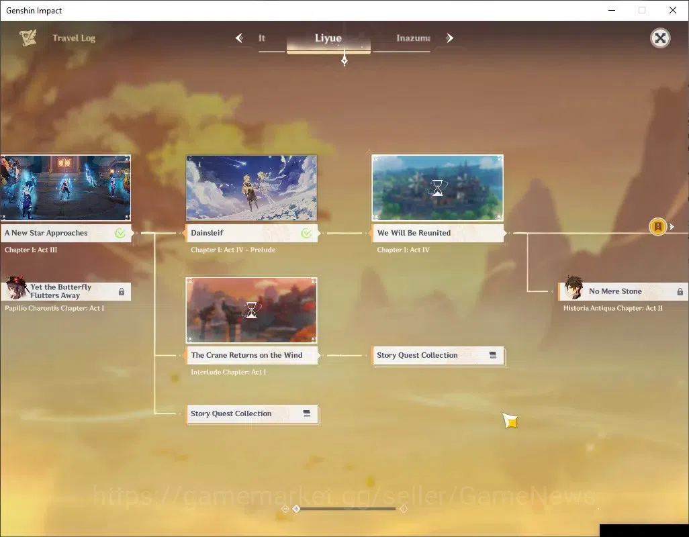Click the bottom timeline scroll slider handle
Viewport: 689px width, 537px height.
(297, 509)
